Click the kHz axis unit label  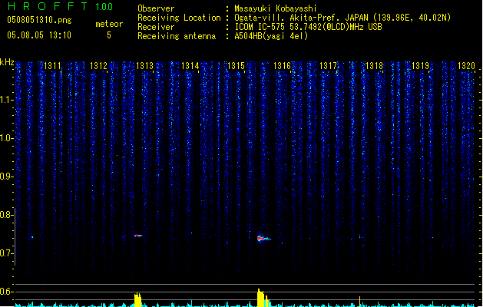7,62
